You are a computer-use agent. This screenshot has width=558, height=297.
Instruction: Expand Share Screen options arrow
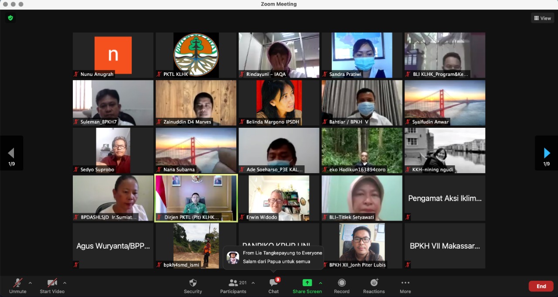tap(320, 283)
